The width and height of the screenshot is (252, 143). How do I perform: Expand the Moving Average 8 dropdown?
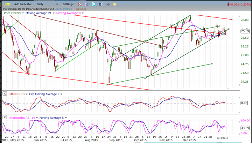click(83, 13)
